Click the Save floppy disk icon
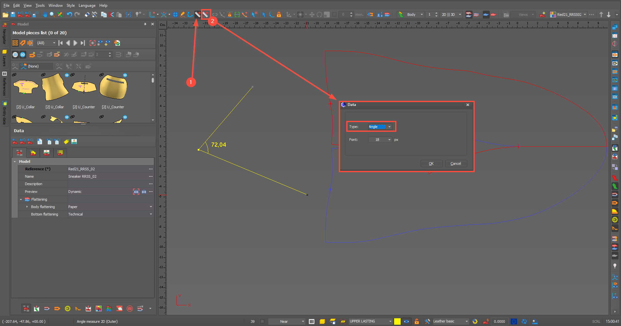The image size is (621, 326). click(x=13, y=15)
